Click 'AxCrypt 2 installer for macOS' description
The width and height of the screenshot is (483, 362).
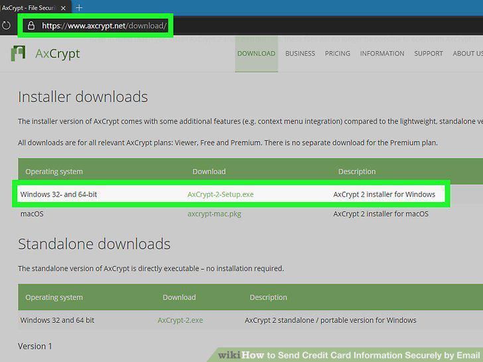[381, 214]
